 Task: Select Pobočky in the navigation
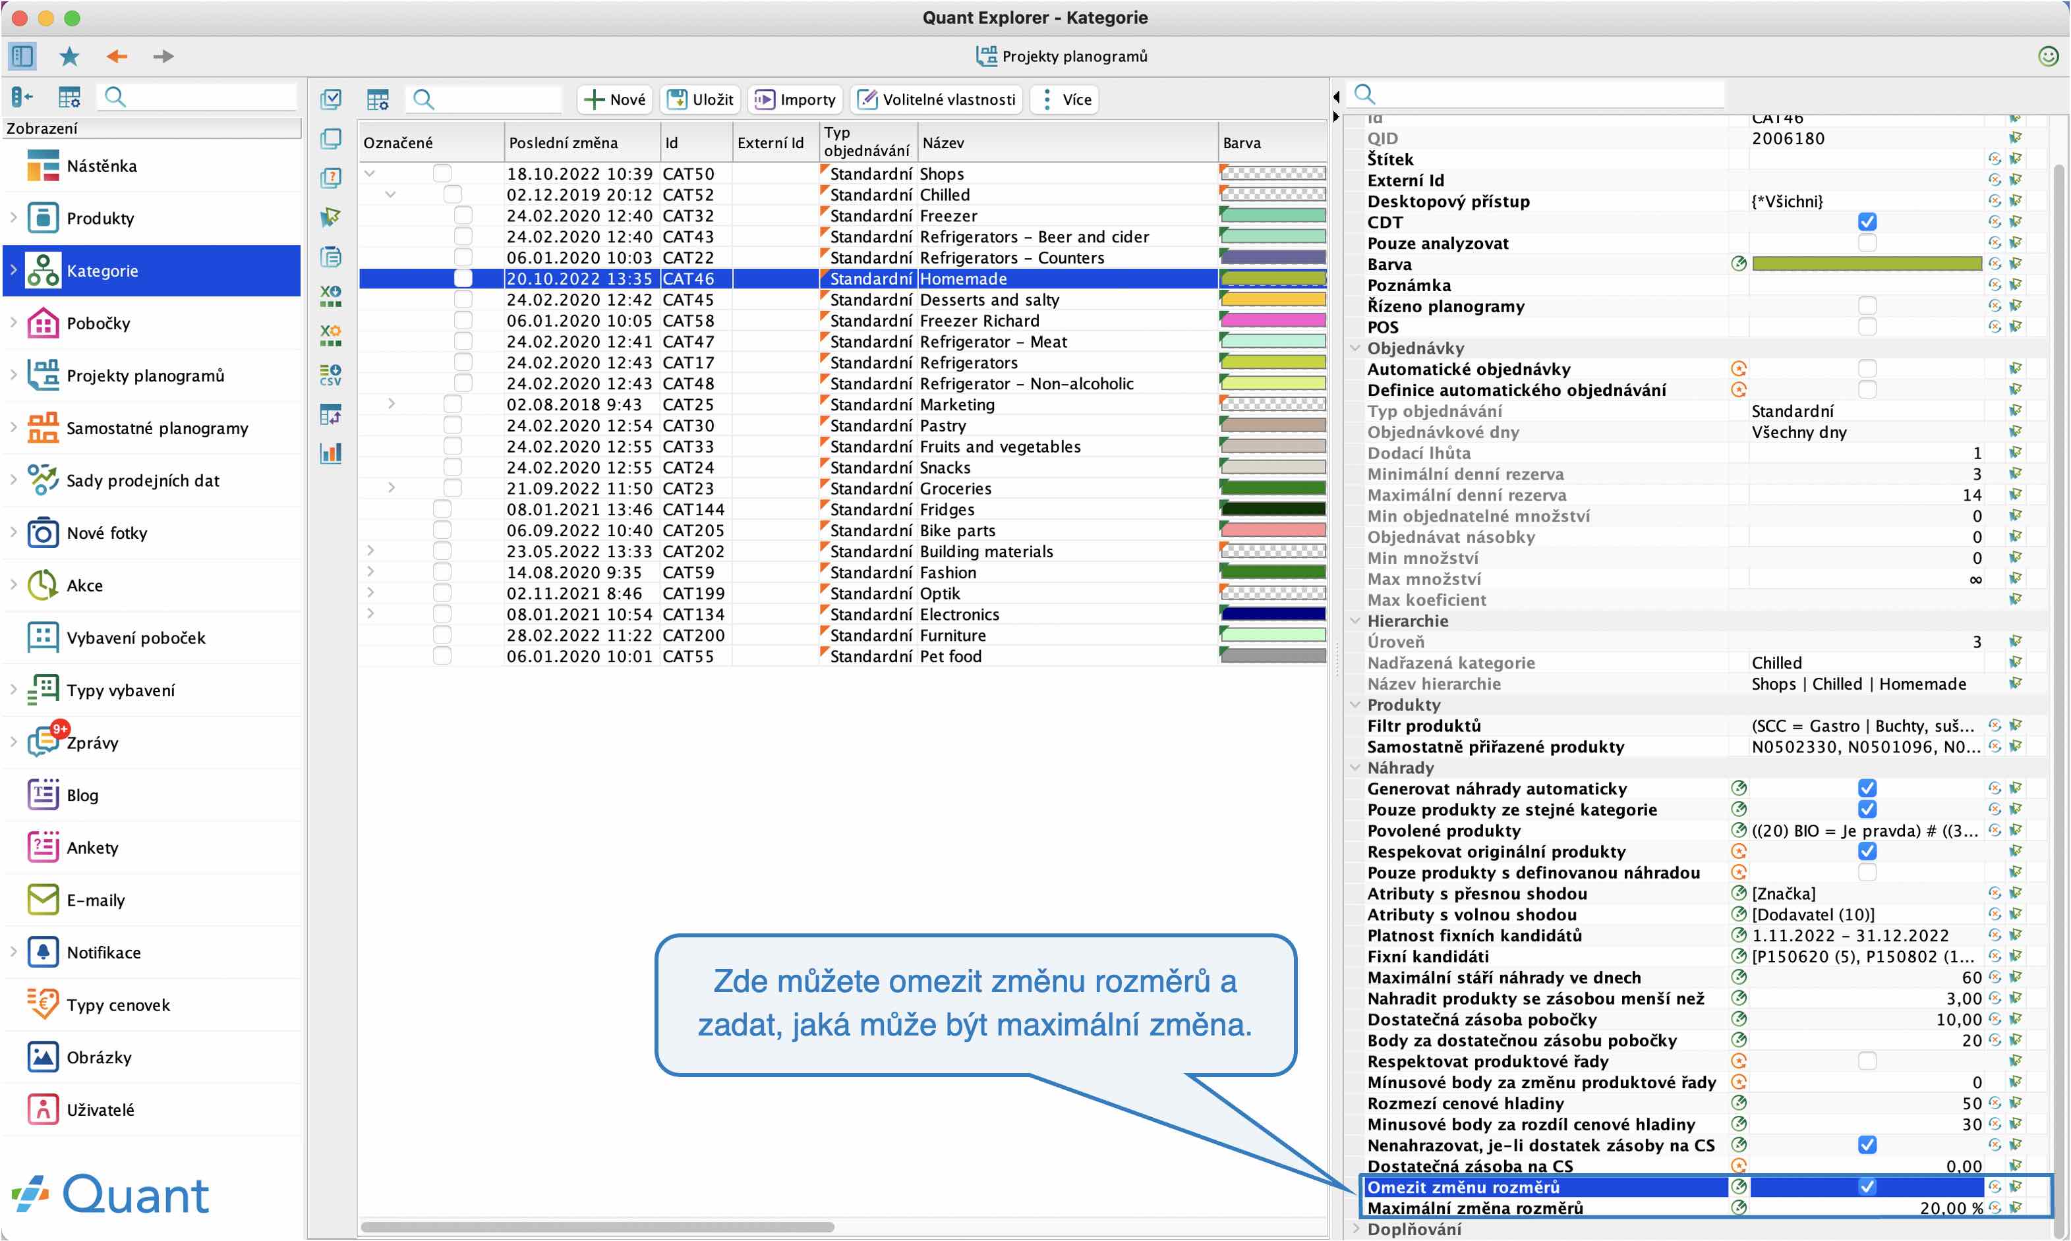tap(98, 323)
